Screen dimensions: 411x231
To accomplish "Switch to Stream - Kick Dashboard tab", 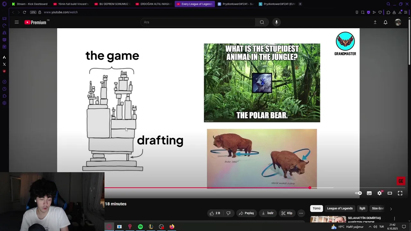I will tap(30, 4).
